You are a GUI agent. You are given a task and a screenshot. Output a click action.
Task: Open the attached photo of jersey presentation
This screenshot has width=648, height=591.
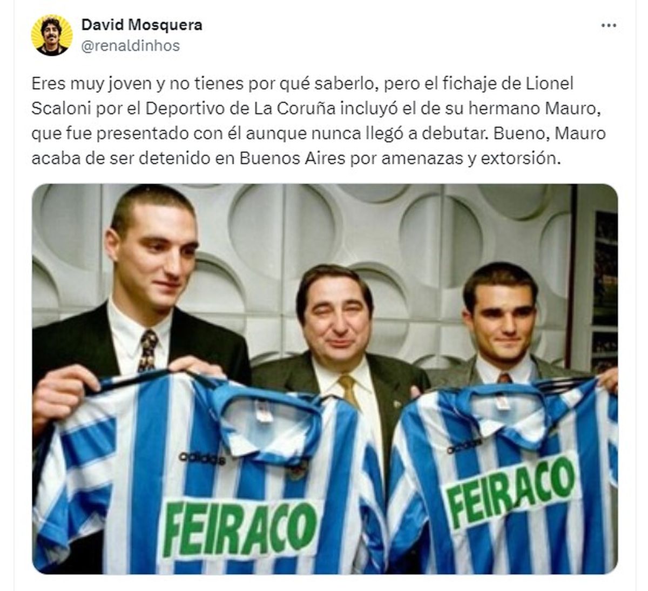(325, 379)
